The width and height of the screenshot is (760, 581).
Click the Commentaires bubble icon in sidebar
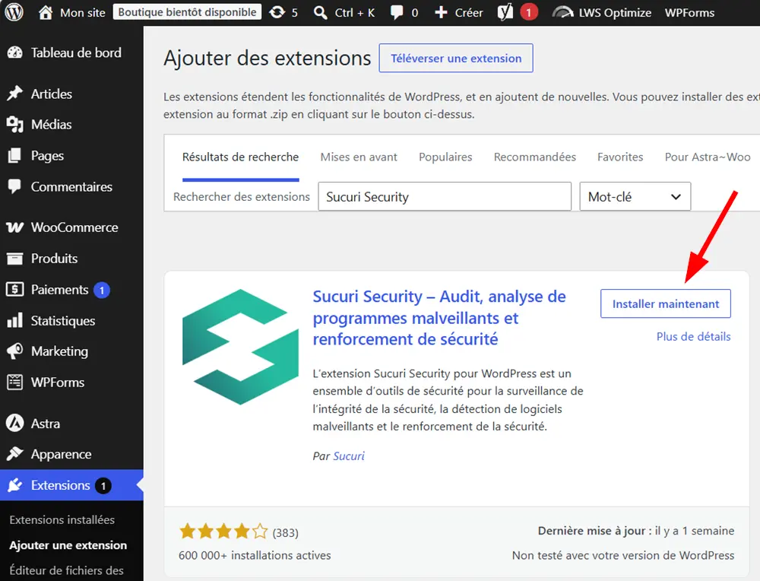14,187
